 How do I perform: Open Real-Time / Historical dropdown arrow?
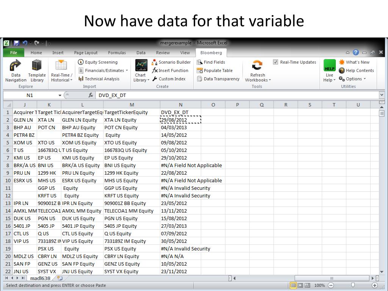click(x=72, y=80)
